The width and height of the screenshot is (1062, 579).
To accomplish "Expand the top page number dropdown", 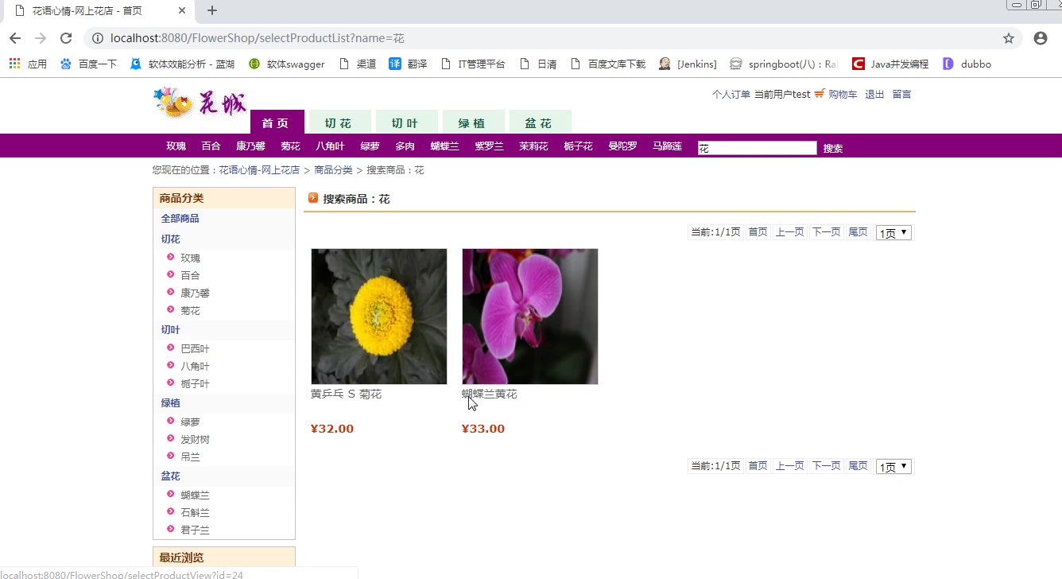I will click(x=893, y=232).
